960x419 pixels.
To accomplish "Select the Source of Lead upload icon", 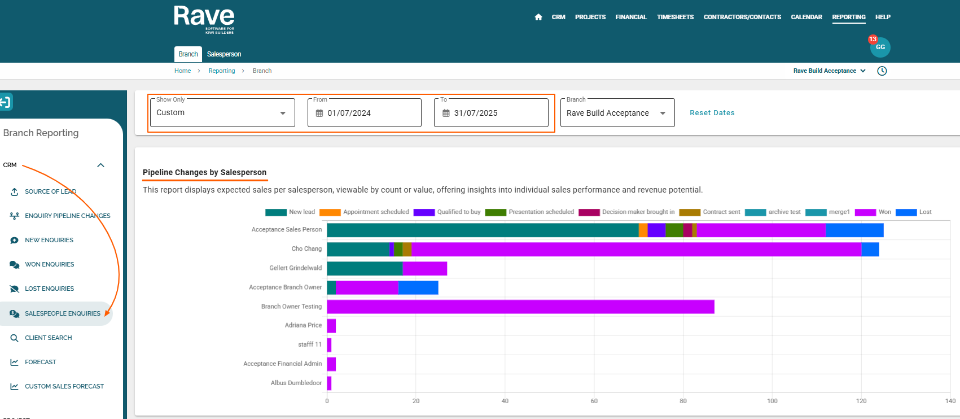I will (14, 192).
